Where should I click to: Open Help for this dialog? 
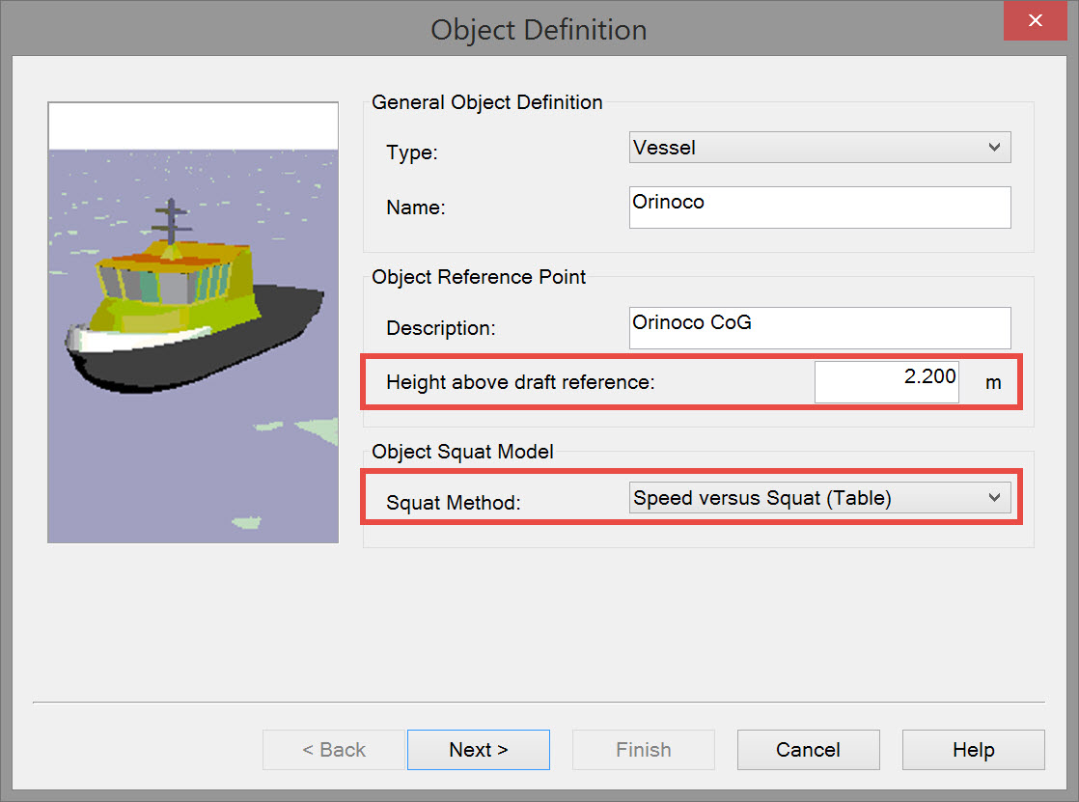pos(973,750)
